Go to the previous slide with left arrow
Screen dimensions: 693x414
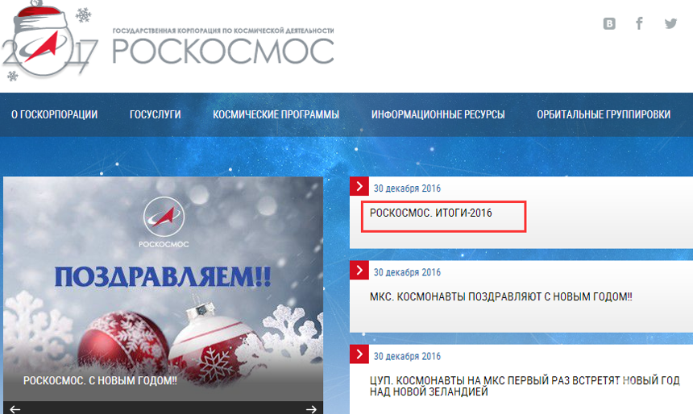15,409
